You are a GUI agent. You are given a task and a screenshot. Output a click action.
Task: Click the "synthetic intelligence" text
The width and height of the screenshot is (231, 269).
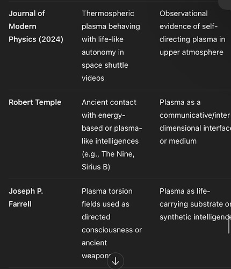click(195, 217)
